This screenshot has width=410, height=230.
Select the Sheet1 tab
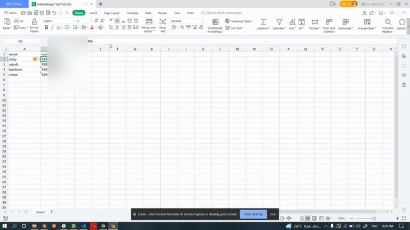[40, 212]
